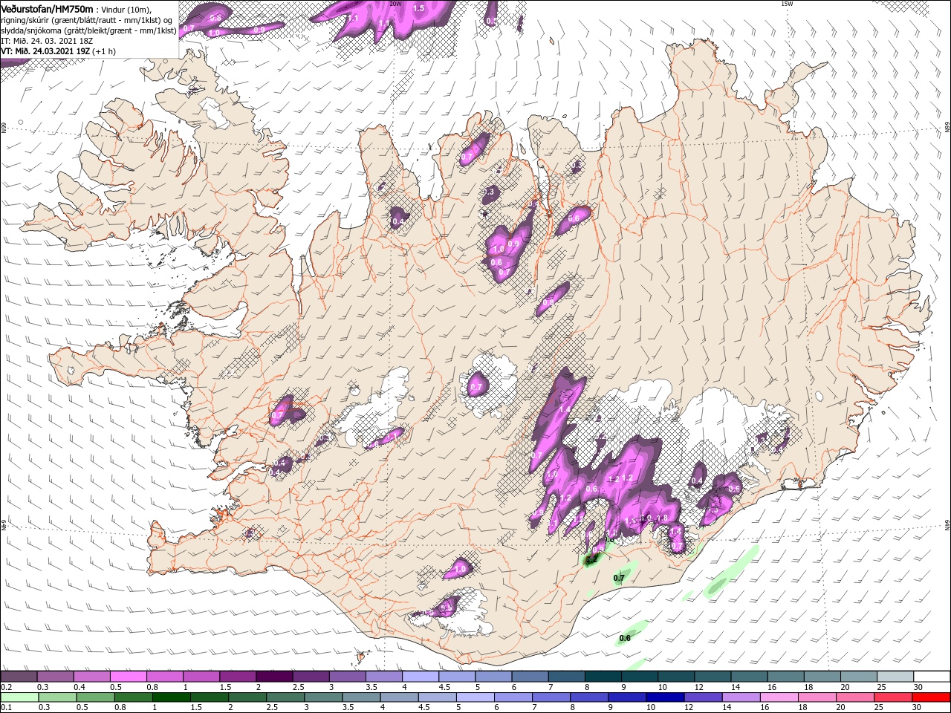The image size is (951, 713).
Task: Click the Veðurstofan/HM750m map title
Action: coord(47,8)
